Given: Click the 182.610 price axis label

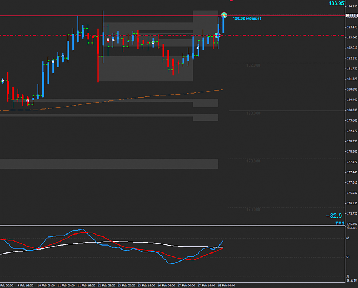Looking at the screenshot, I should (352, 48).
